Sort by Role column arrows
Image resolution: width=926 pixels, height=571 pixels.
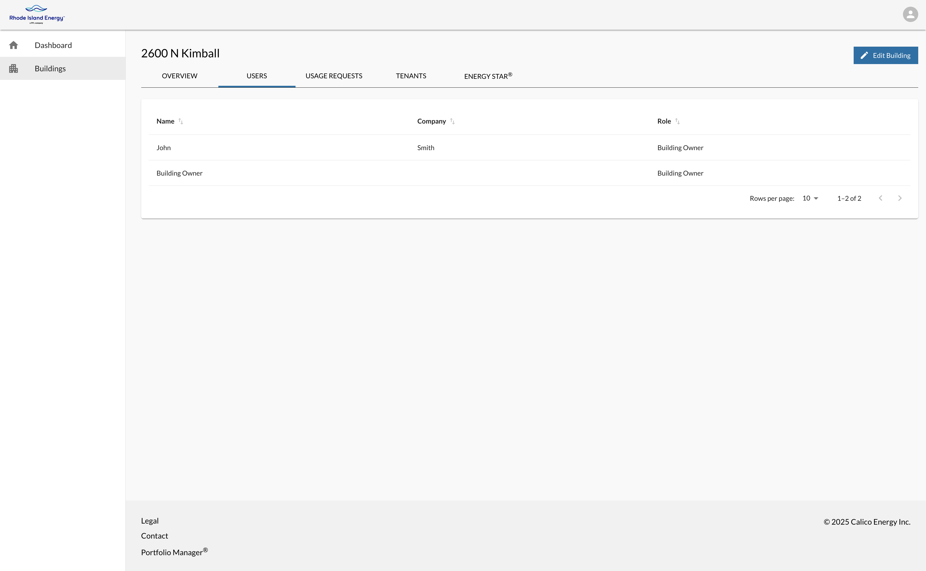[677, 121]
